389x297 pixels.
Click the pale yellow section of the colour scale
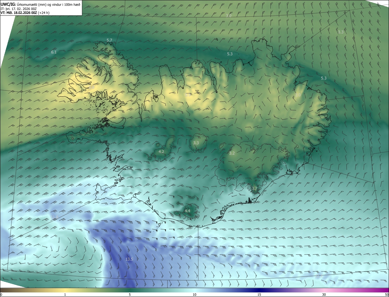(x=65, y=290)
